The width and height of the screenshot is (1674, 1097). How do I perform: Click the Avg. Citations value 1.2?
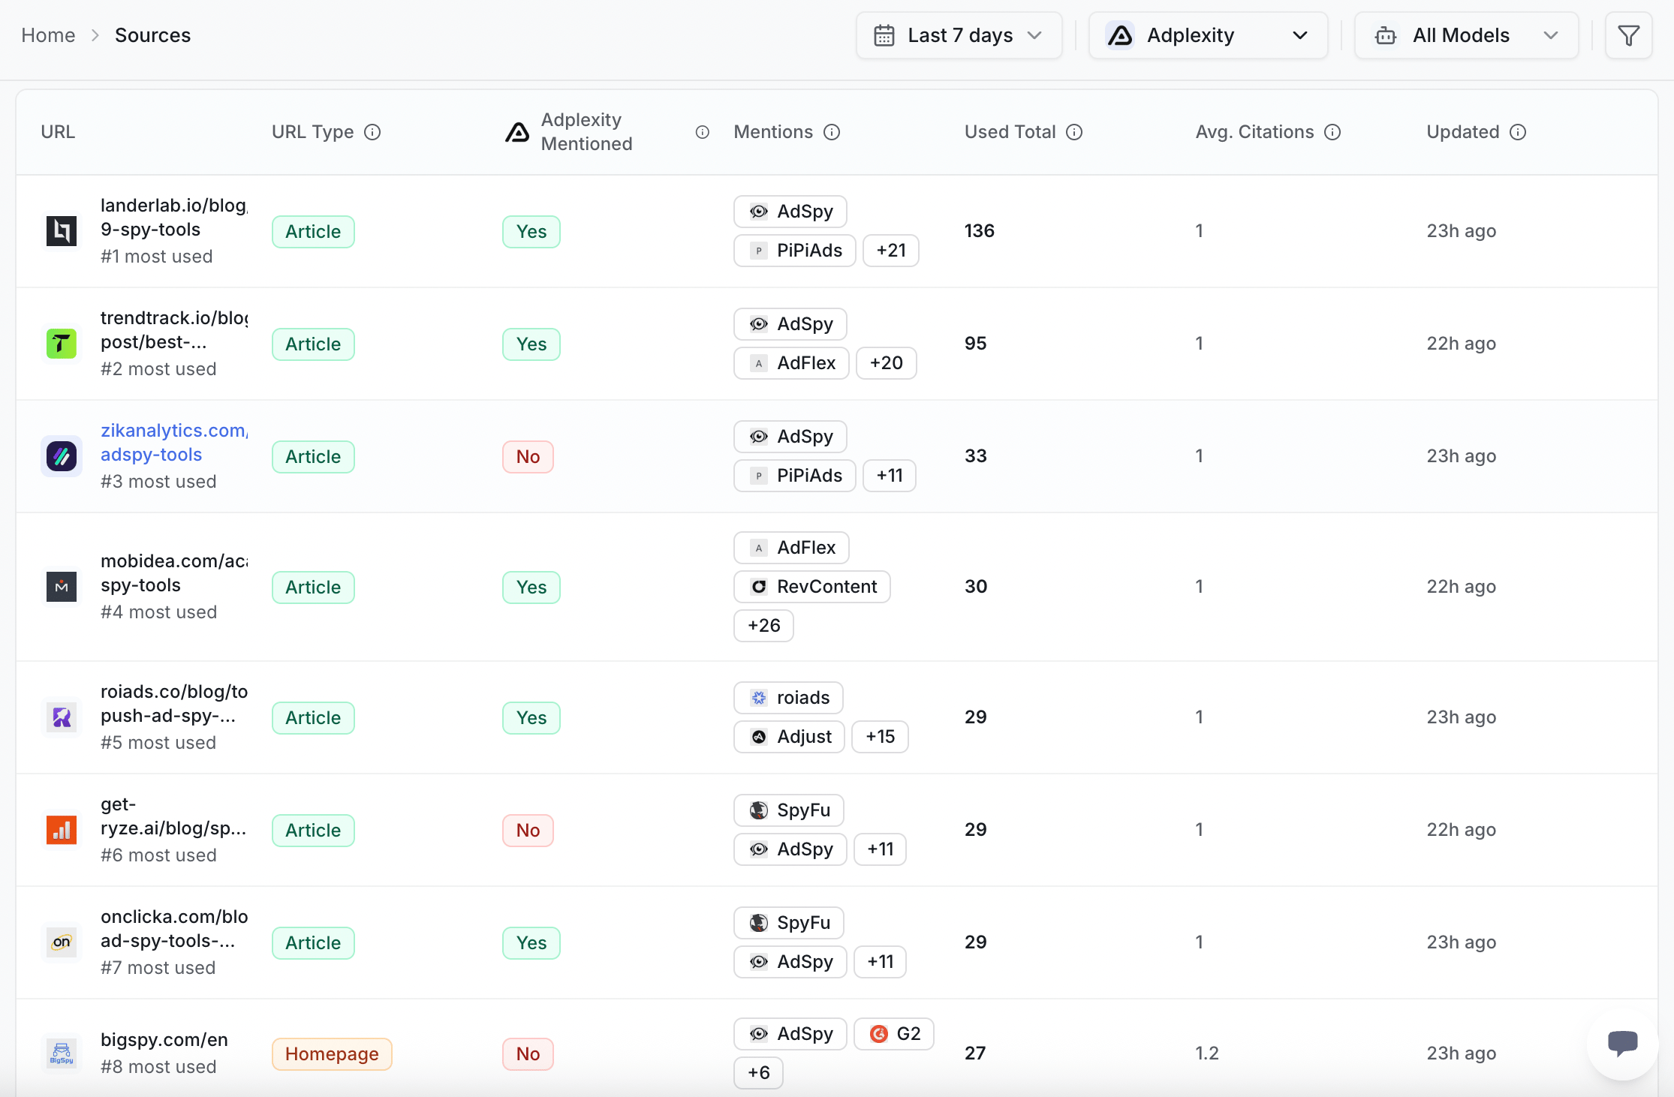(1207, 1053)
